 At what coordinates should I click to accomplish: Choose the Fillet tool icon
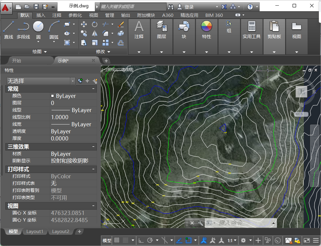pyautogui.click(x=106, y=33)
